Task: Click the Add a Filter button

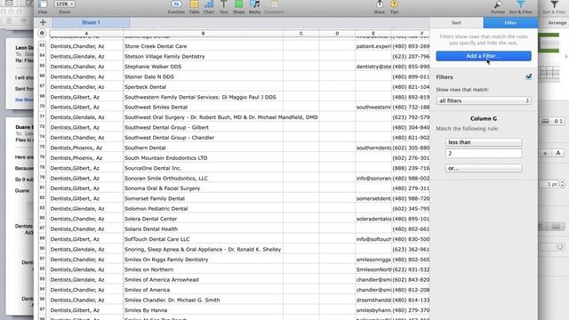Action: 484,56
